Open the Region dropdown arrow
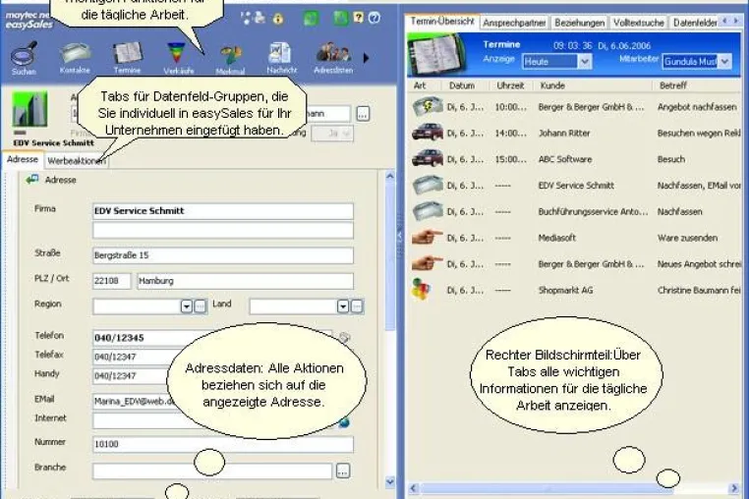The height and width of the screenshot is (499, 749). 187,306
